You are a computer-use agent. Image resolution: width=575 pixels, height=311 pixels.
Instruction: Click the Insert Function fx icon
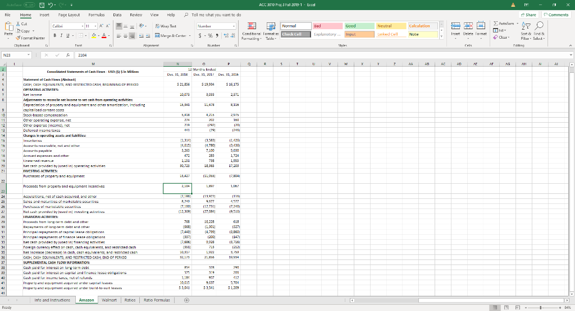(68, 55)
